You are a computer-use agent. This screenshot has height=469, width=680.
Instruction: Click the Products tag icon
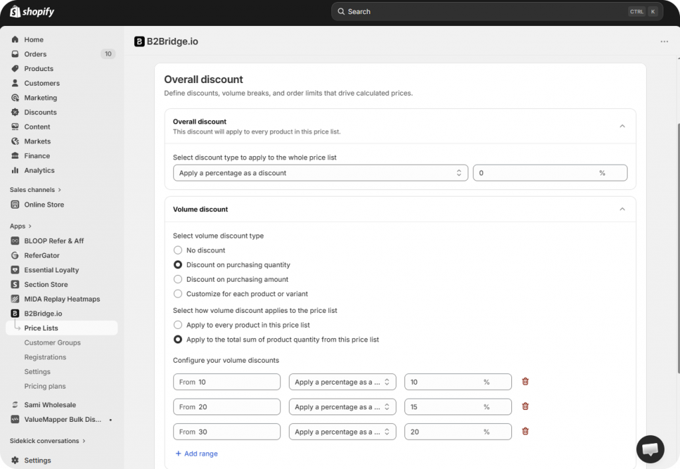tap(15, 68)
